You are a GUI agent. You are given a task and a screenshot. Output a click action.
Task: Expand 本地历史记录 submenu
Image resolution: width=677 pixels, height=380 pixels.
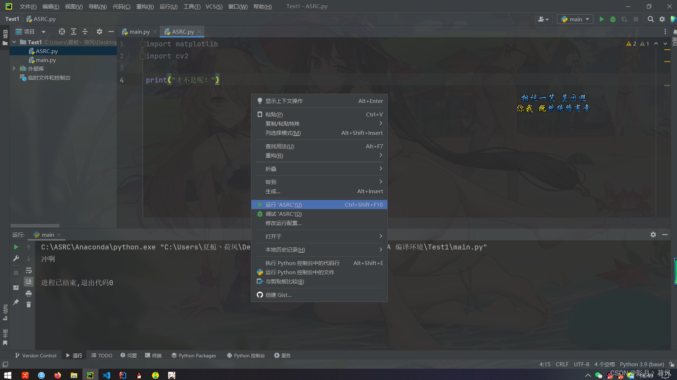tap(319, 249)
